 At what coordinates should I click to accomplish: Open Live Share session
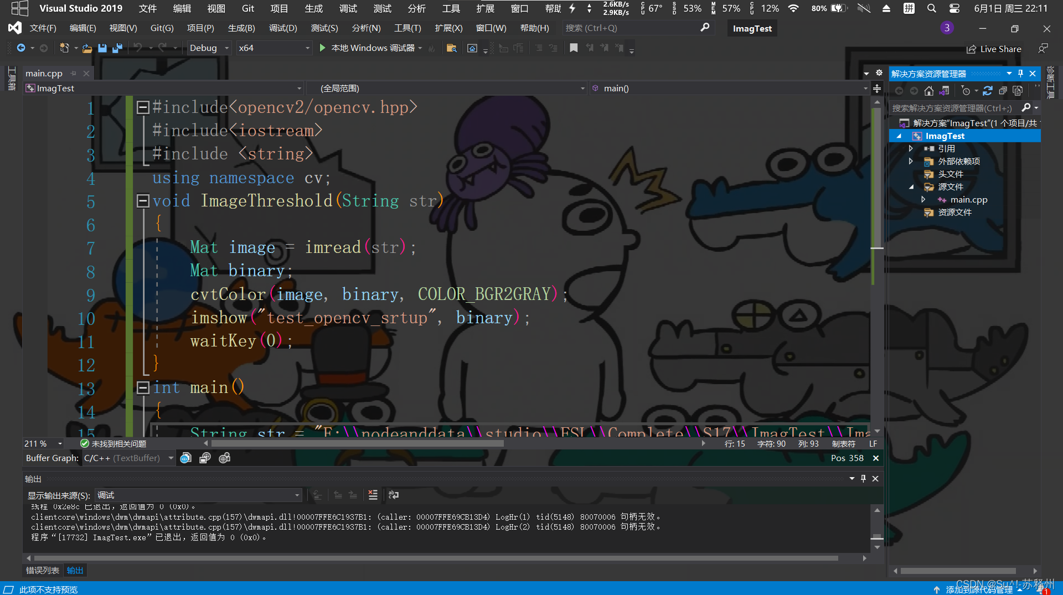[x=994, y=49]
